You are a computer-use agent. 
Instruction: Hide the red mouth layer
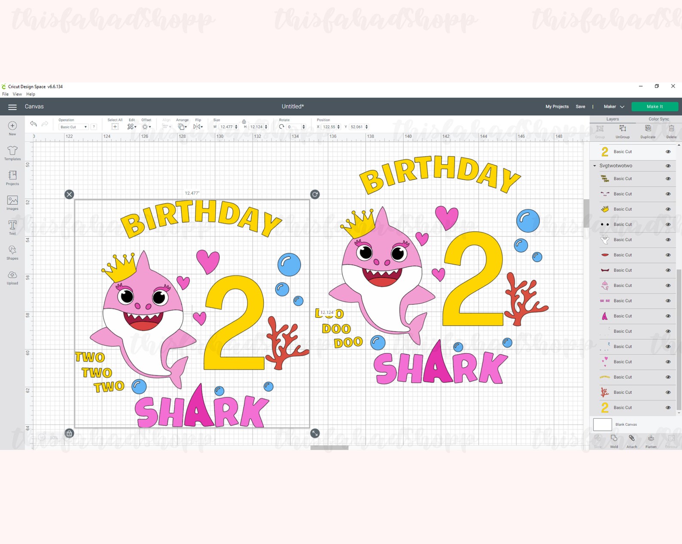[x=668, y=255]
